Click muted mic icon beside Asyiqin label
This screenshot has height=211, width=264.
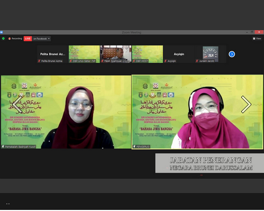(166, 61)
